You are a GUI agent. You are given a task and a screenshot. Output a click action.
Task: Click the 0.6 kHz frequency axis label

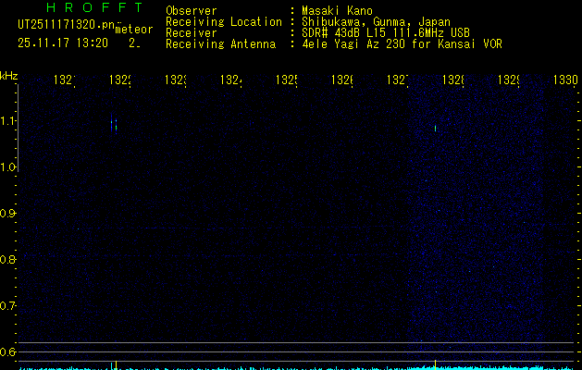point(8,351)
